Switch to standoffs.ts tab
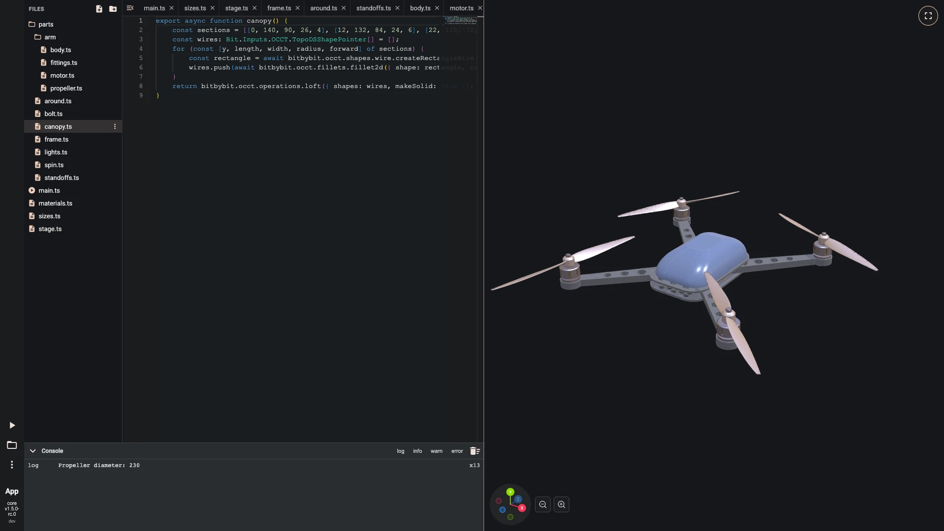The width and height of the screenshot is (944, 531). (374, 8)
